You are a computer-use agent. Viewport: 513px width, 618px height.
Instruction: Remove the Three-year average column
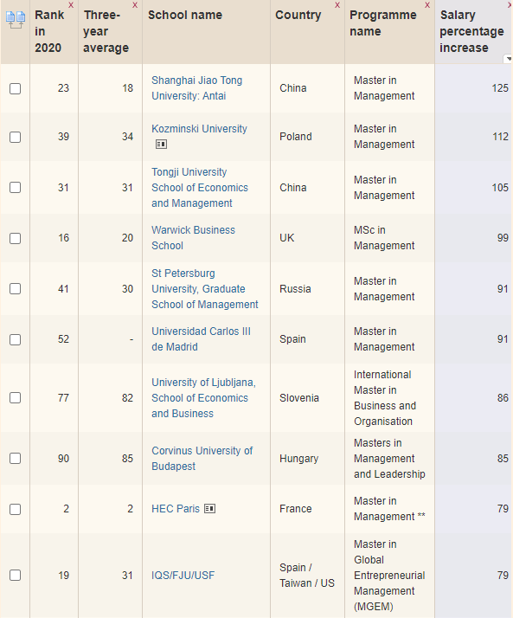coord(135,5)
